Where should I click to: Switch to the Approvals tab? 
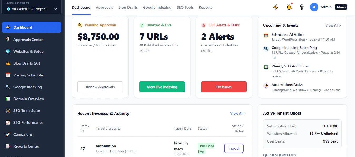pos(104,7)
